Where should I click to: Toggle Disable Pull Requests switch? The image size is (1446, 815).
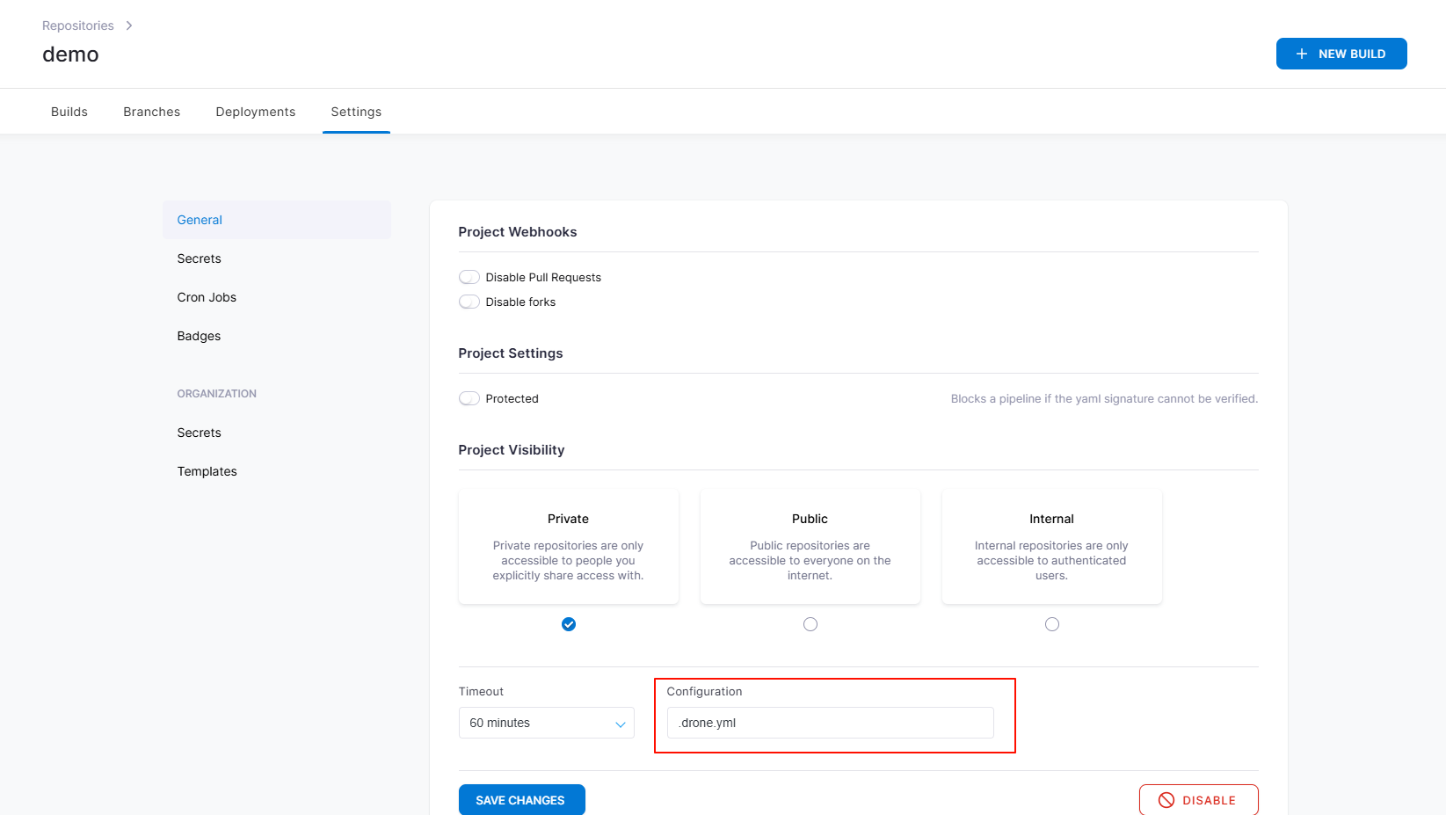[469, 277]
